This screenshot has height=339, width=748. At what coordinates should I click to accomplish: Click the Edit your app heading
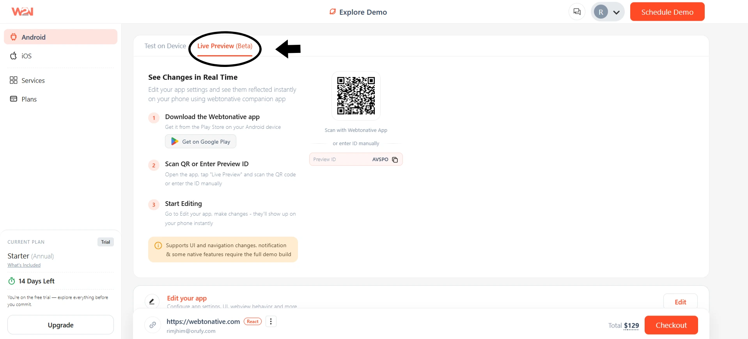187,298
